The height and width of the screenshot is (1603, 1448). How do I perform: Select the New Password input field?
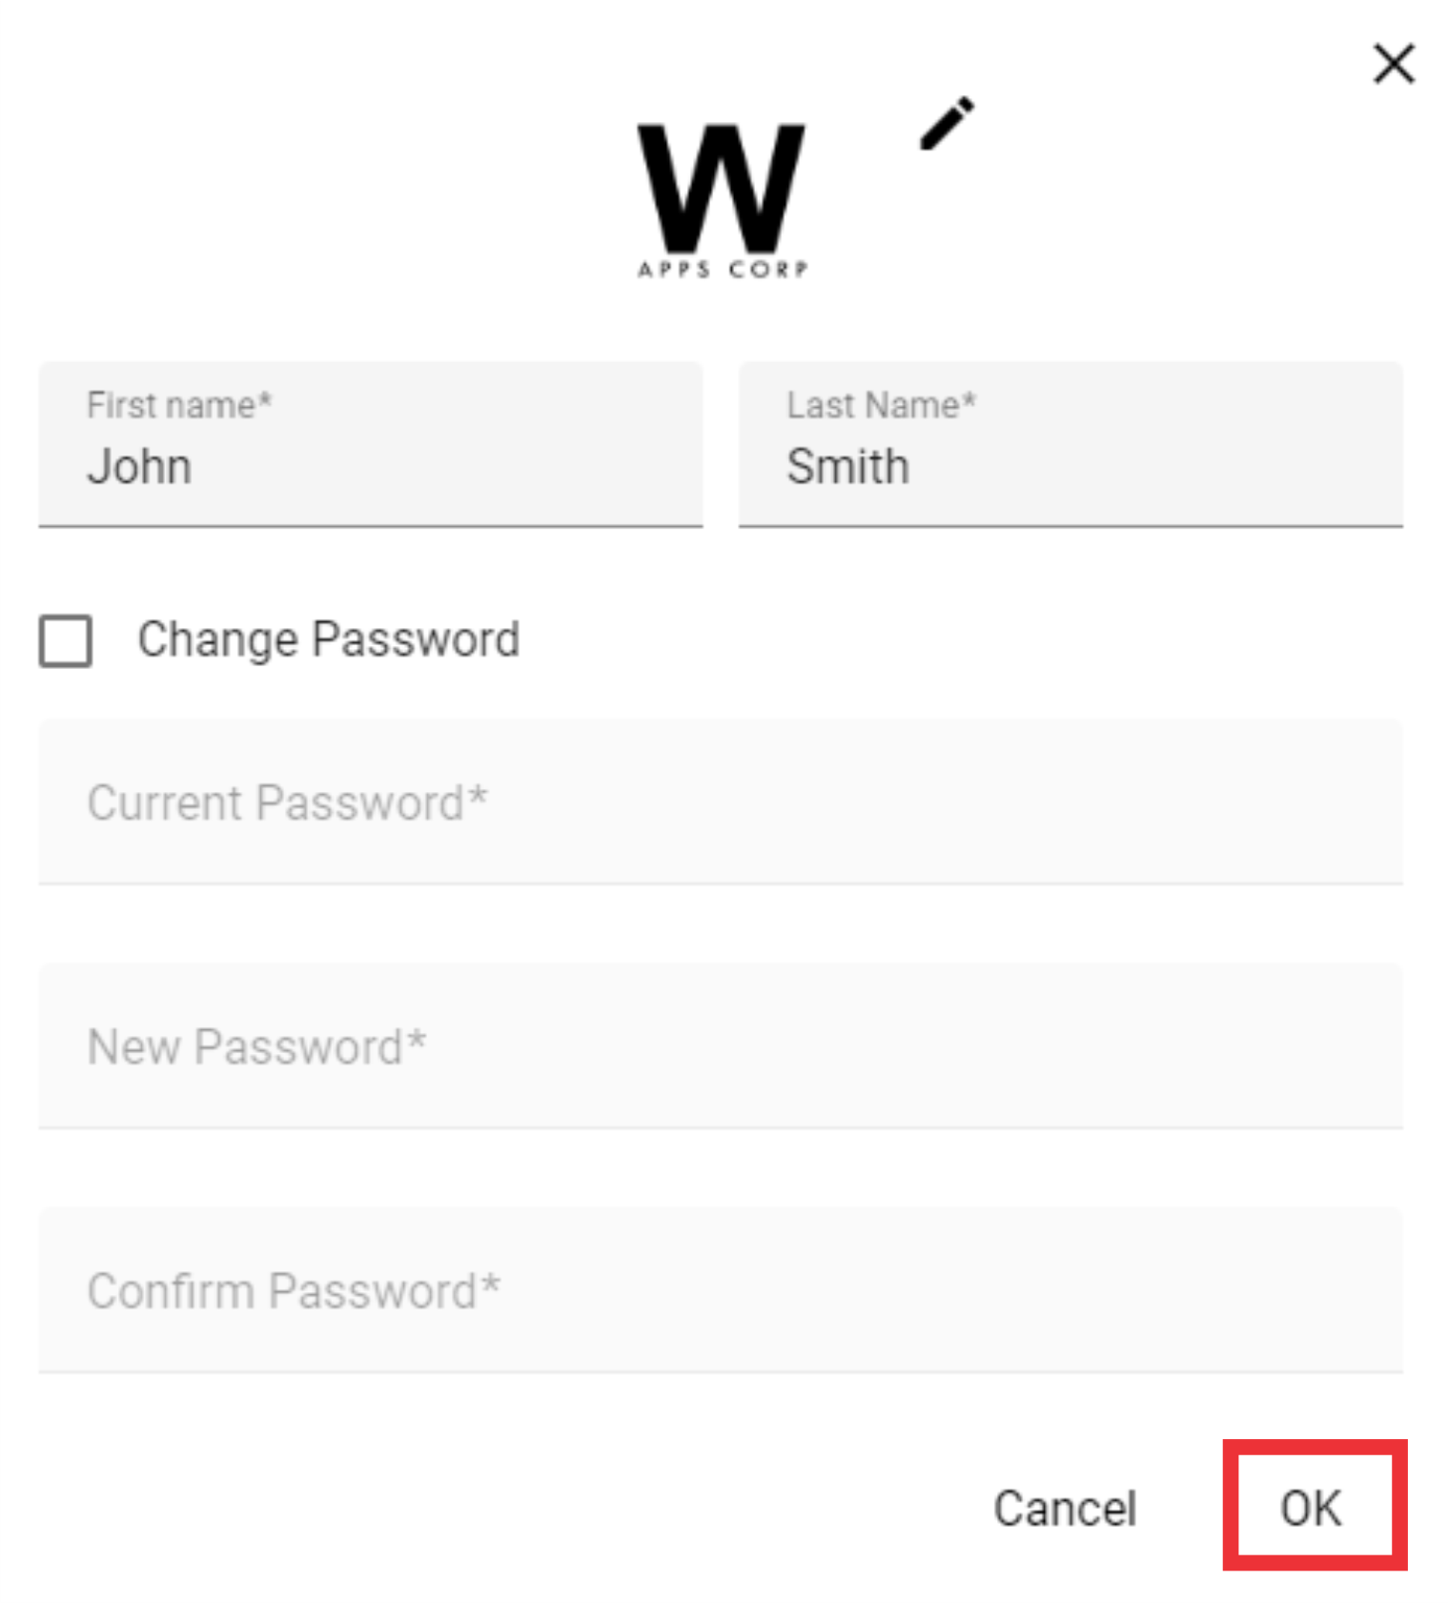click(x=721, y=1046)
